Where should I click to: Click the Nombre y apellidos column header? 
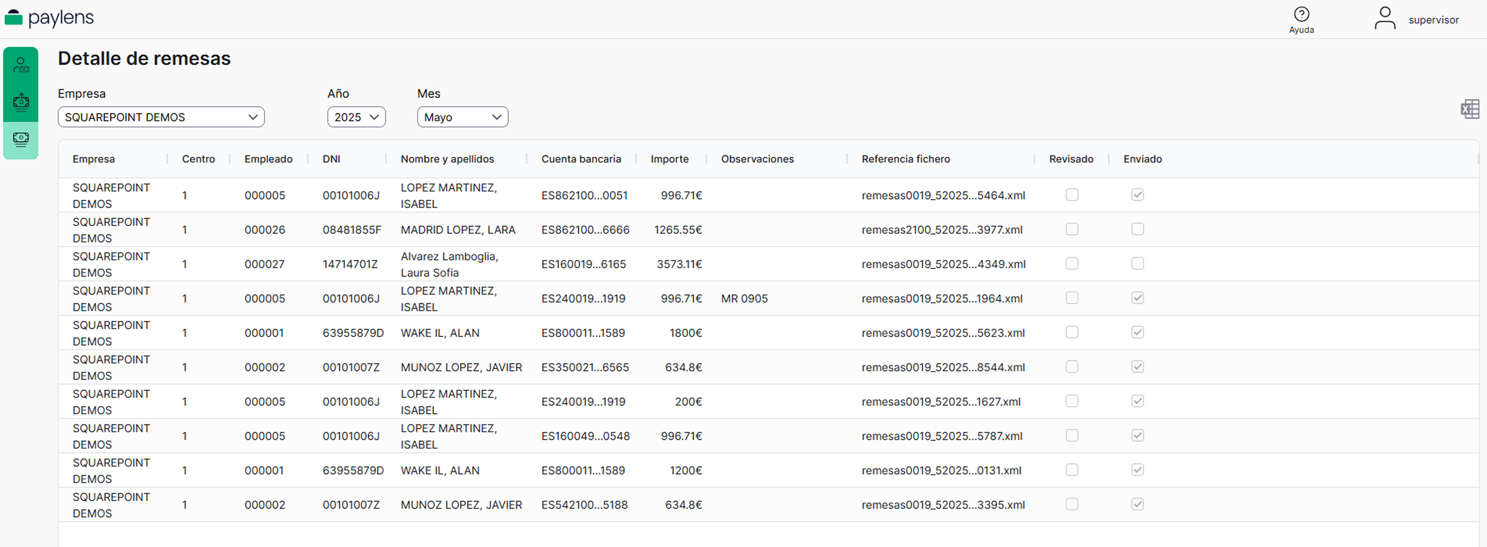[447, 159]
